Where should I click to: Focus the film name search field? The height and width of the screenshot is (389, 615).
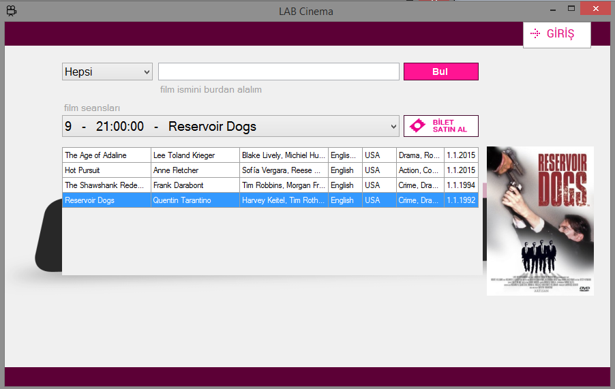click(x=278, y=72)
